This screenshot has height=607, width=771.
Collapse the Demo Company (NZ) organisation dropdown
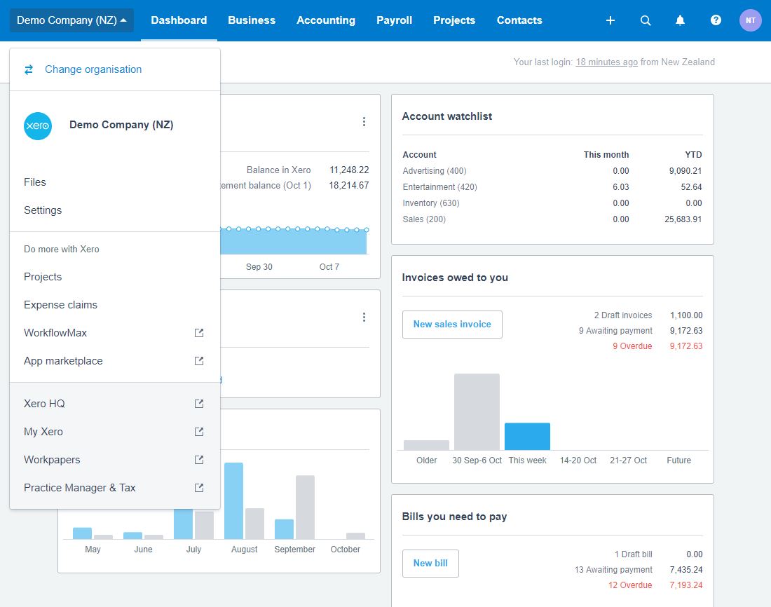71,20
